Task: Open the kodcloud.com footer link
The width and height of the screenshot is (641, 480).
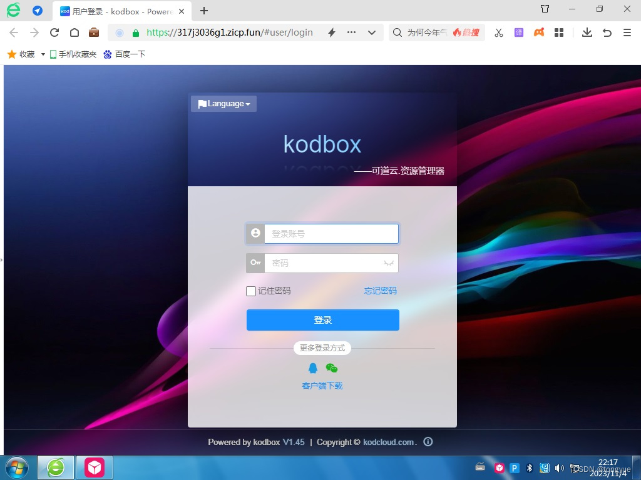Action: pos(388,442)
